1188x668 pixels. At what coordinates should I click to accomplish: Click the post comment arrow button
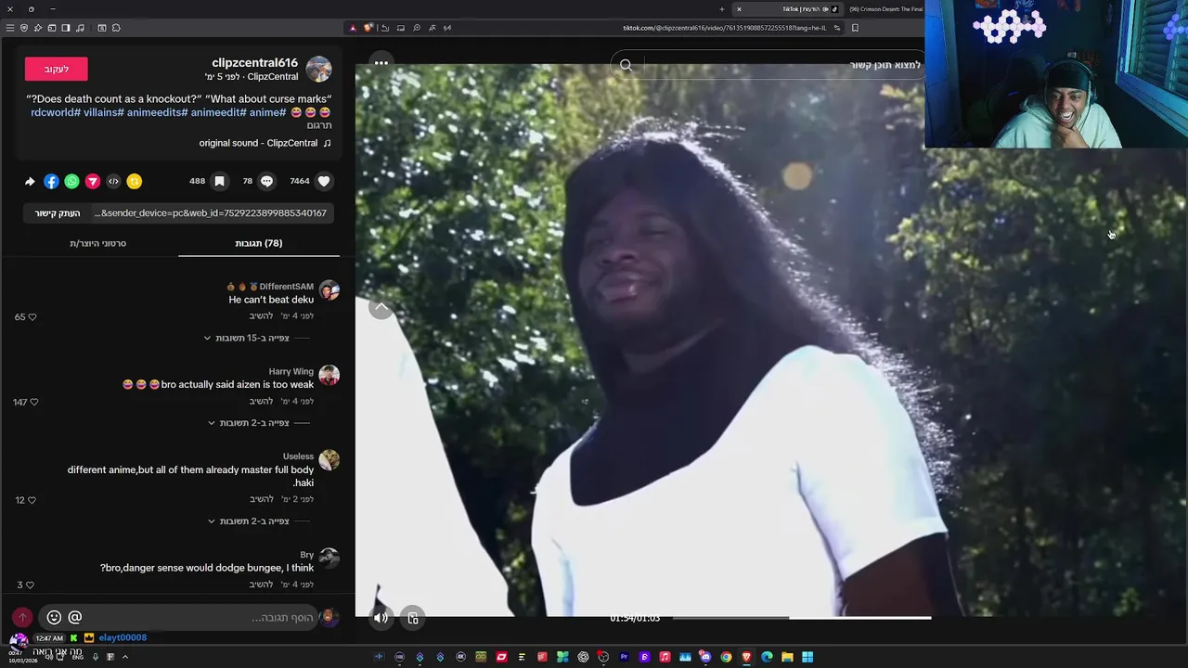(x=22, y=617)
